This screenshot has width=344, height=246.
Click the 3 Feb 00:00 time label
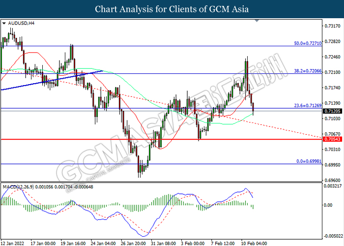(x=193, y=244)
